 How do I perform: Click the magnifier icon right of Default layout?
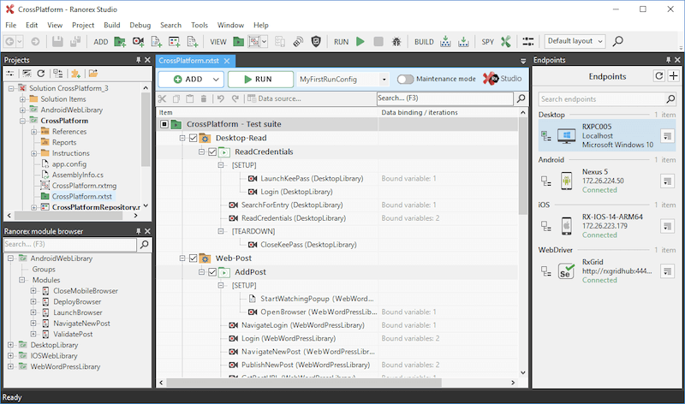[617, 41]
